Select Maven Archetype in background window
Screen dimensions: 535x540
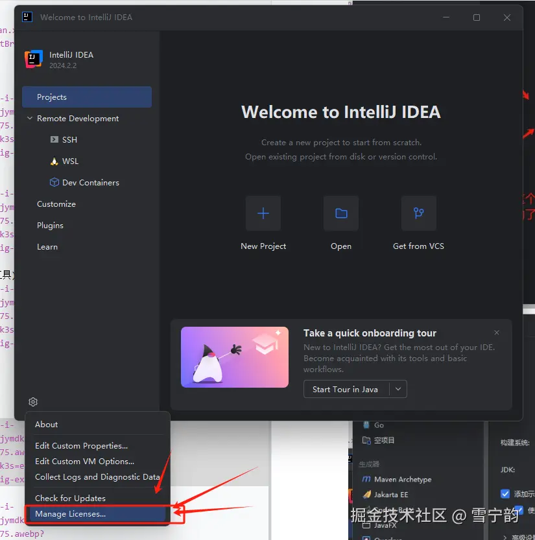(403, 480)
